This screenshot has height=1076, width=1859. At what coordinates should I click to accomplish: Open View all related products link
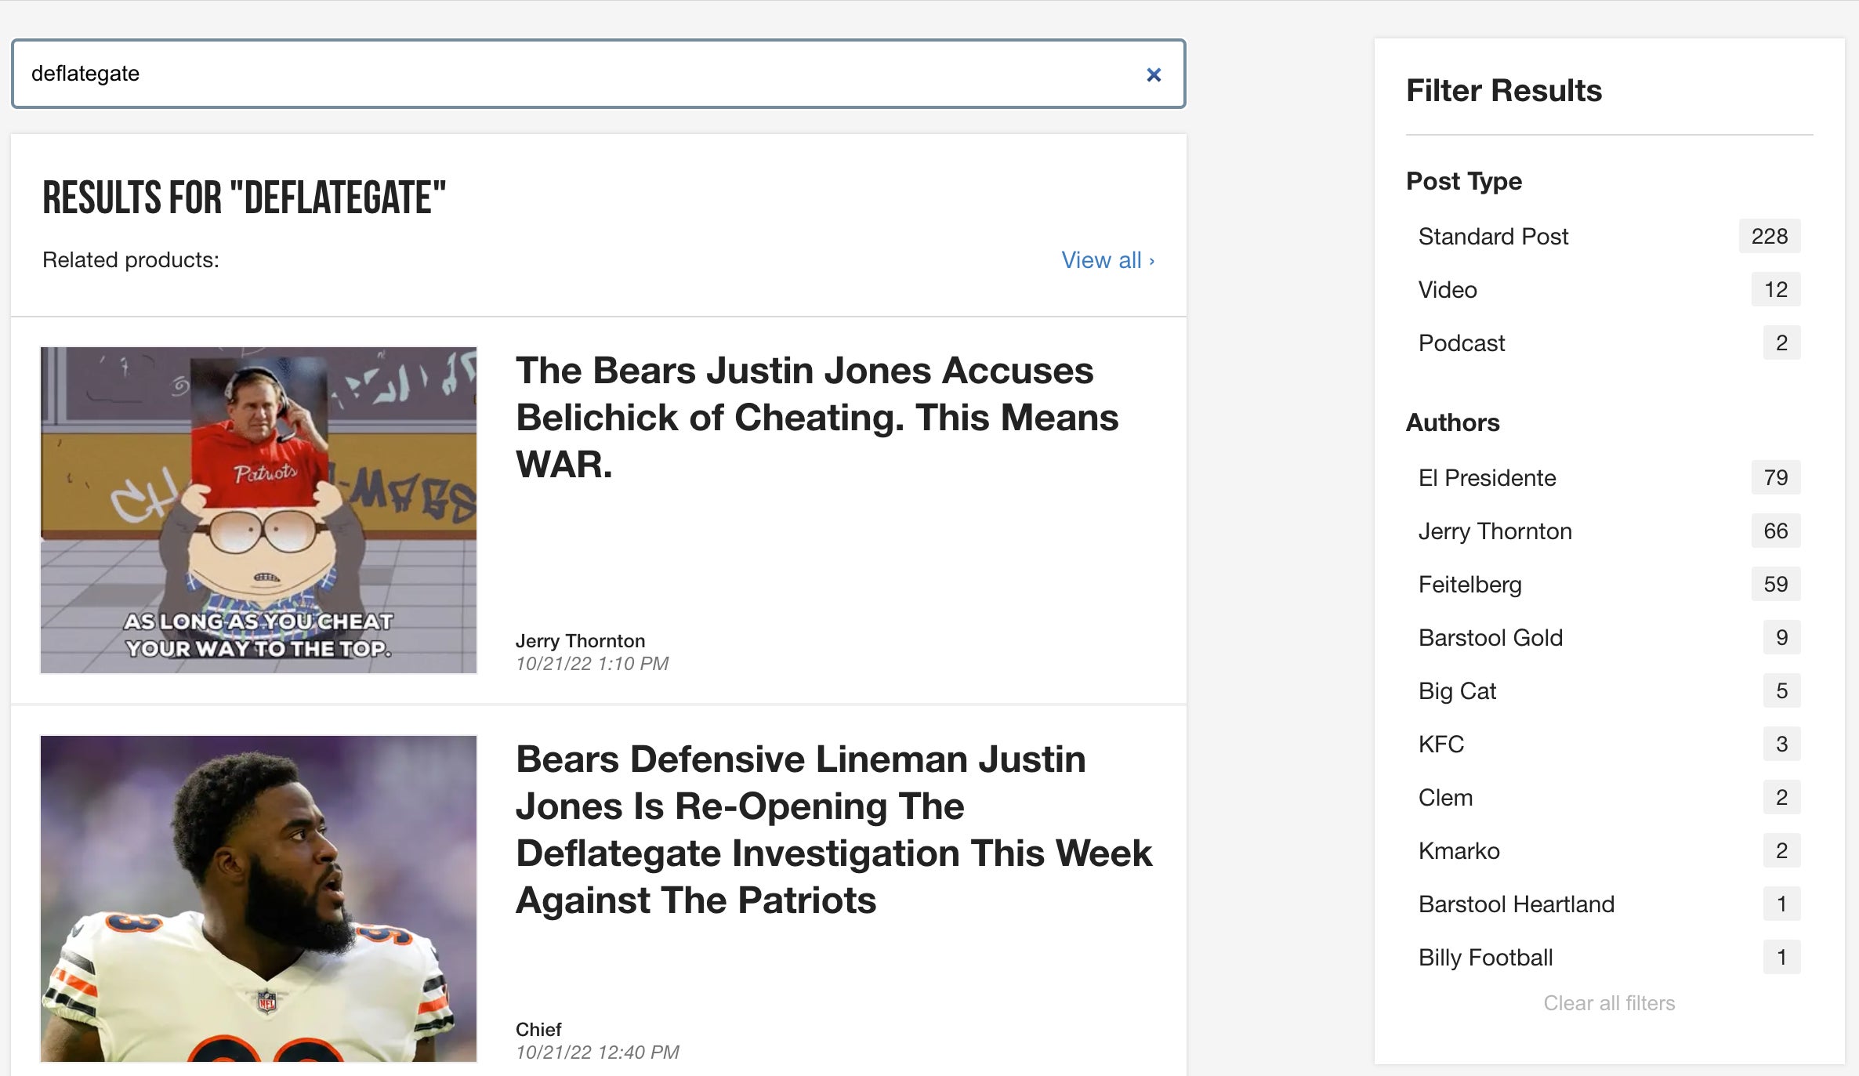point(1107,260)
